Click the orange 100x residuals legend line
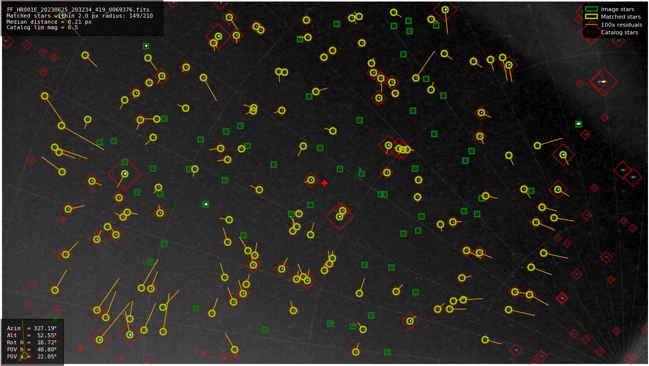The image size is (649, 366). 591,25
